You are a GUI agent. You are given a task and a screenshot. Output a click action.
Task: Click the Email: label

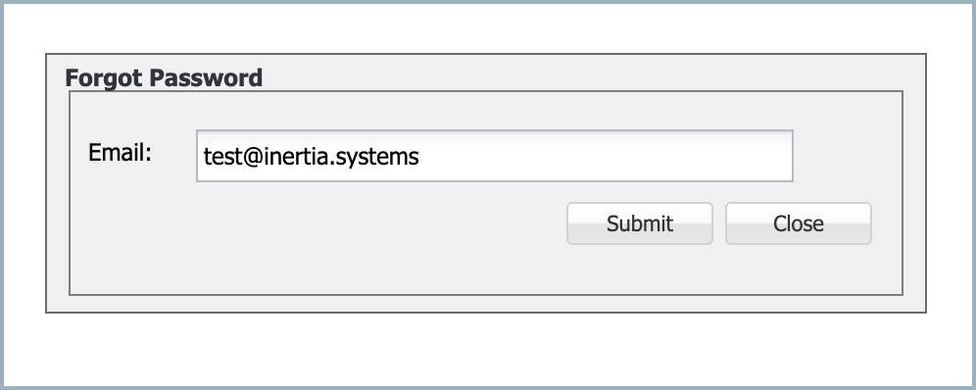tap(121, 153)
